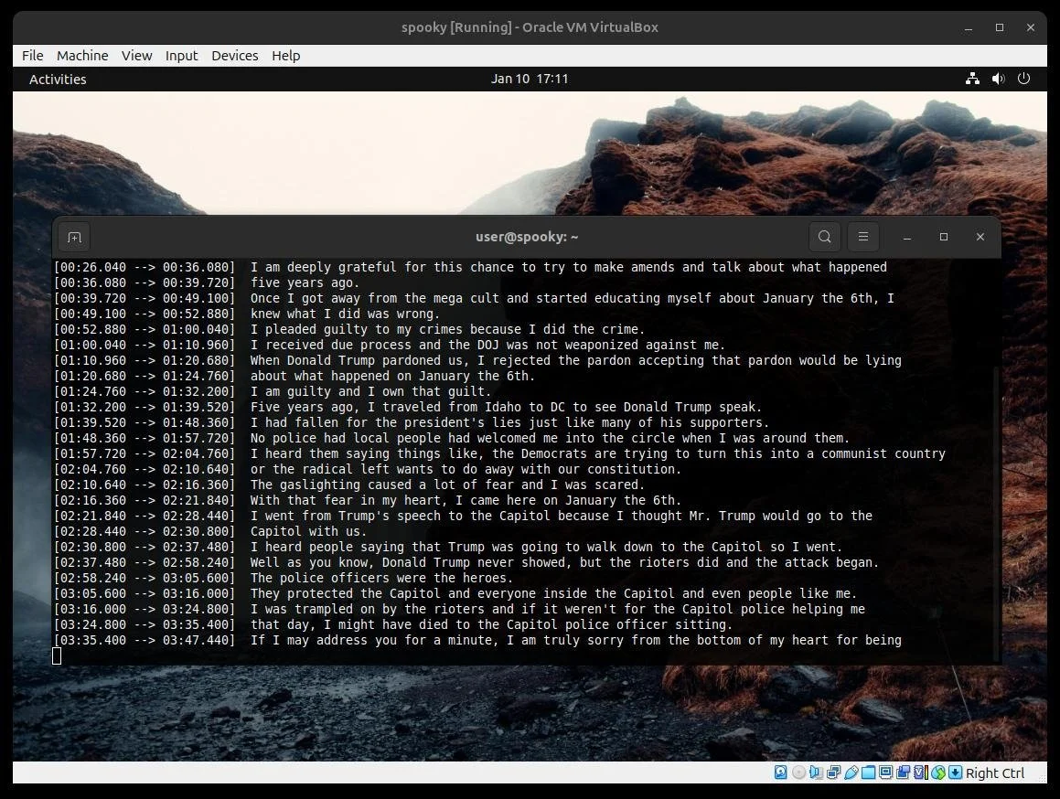Image resolution: width=1060 pixels, height=799 pixels.
Task: Open the Machine menu
Action: (82, 56)
